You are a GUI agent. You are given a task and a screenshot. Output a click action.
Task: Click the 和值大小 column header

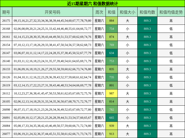(127, 12)
